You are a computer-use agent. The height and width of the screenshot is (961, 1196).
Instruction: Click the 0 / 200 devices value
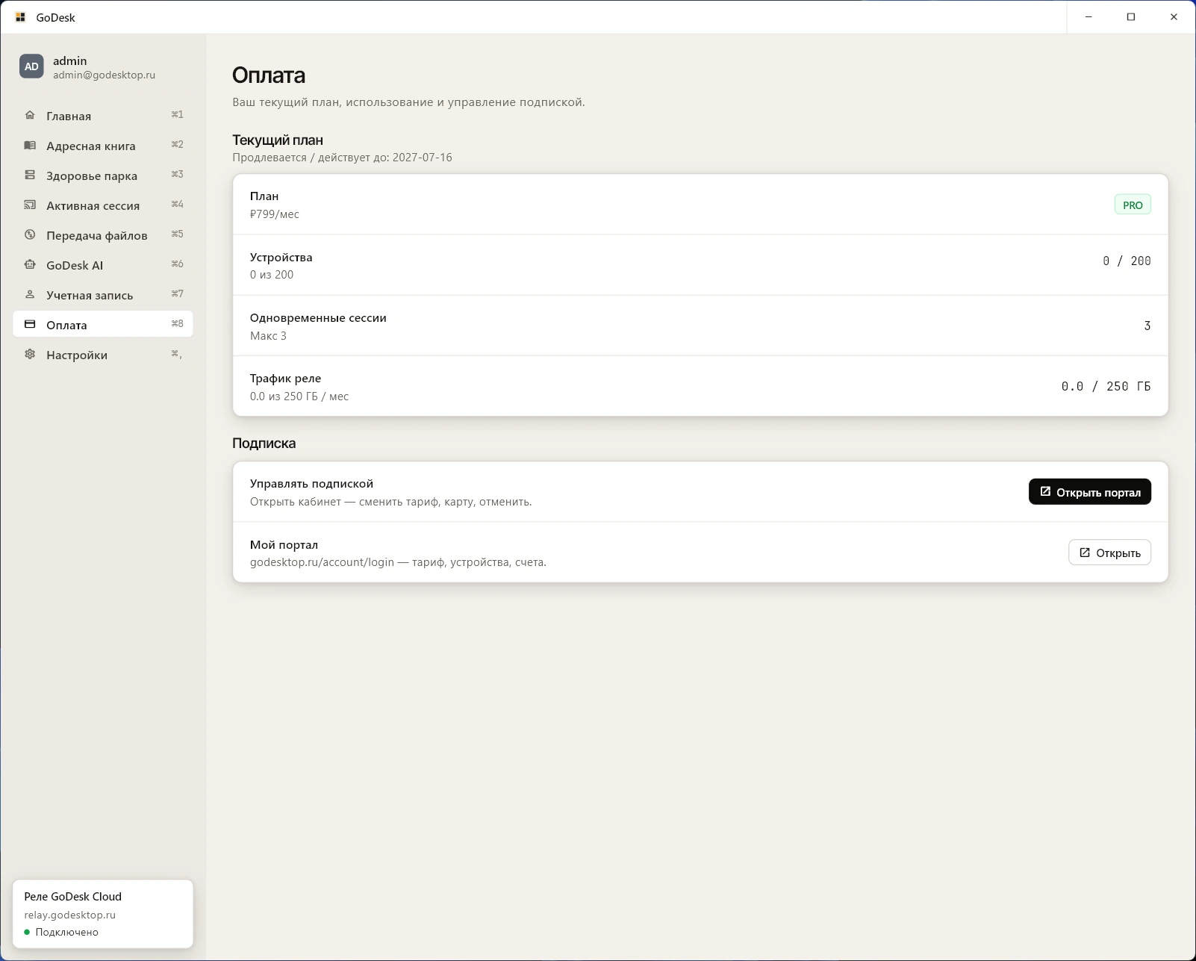pos(1127,261)
